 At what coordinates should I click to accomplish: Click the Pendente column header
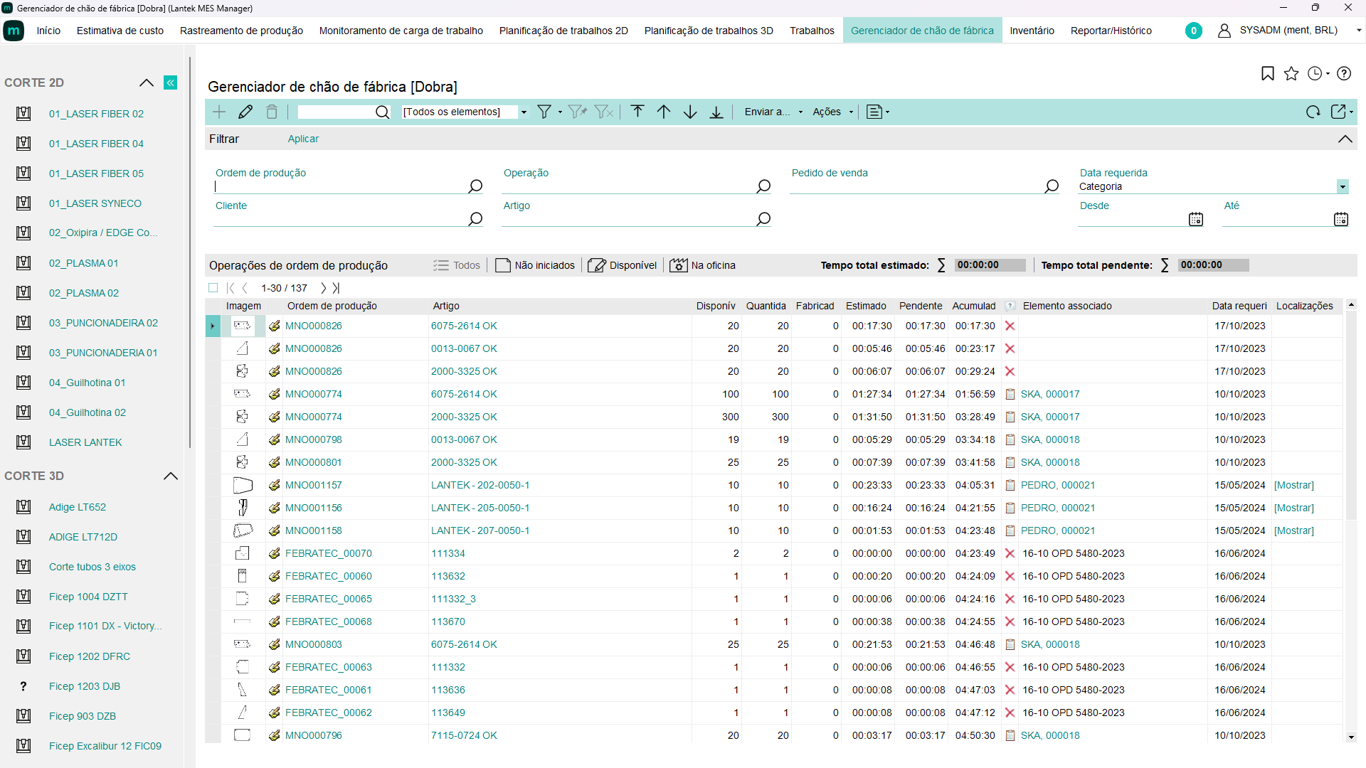921,306
